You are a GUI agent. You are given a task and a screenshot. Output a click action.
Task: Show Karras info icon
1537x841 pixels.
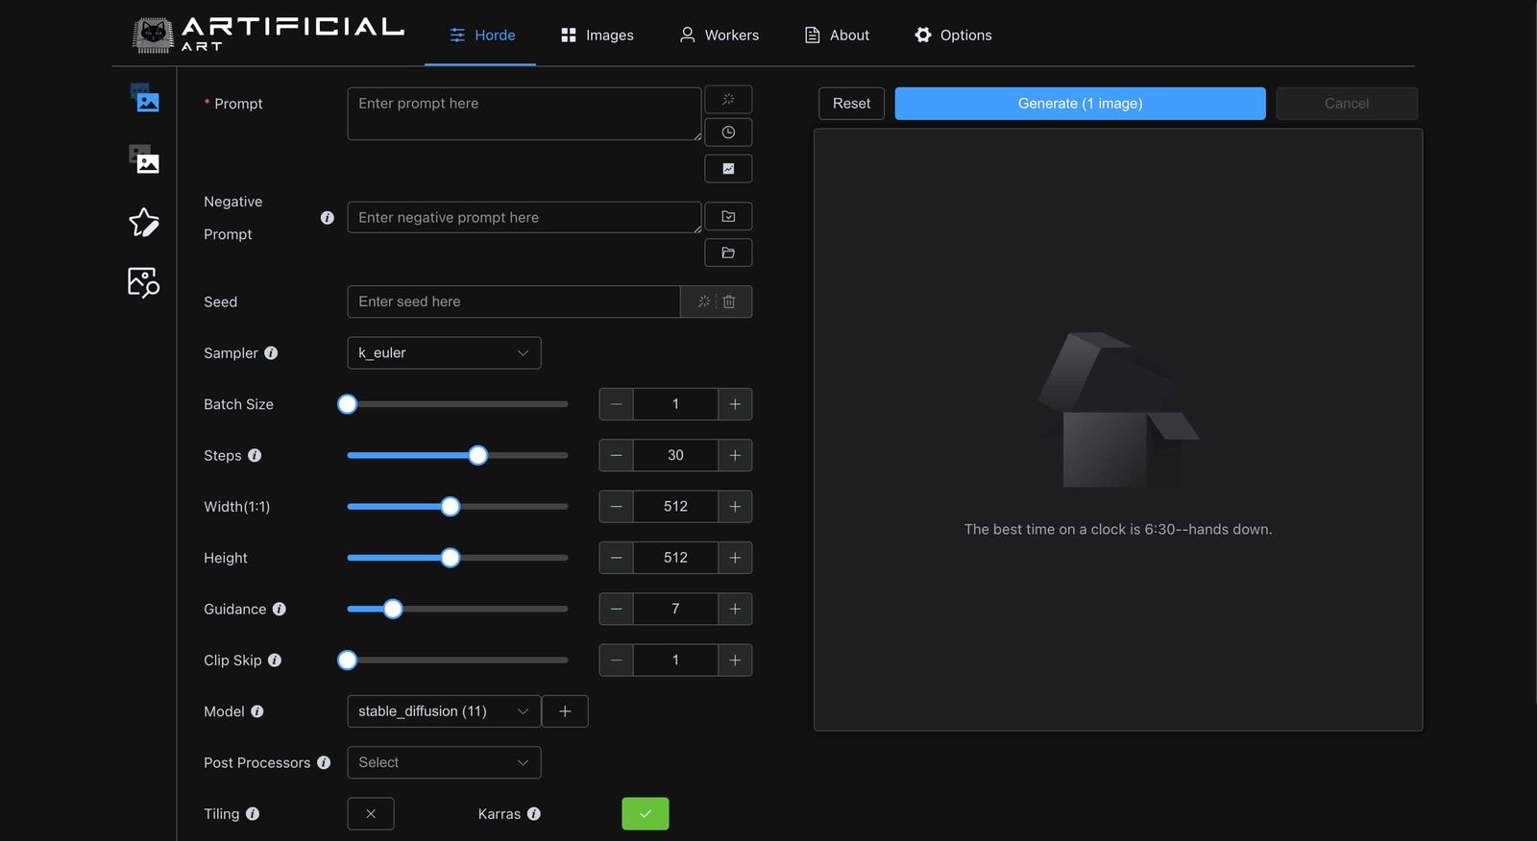(x=534, y=814)
